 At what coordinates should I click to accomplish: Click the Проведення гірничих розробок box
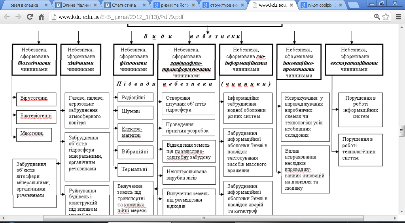(189, 128)
